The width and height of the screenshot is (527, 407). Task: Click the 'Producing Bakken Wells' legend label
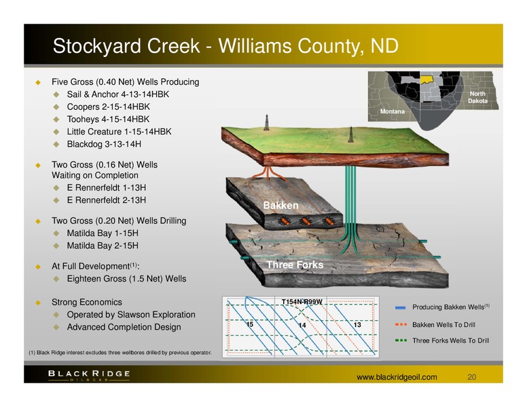pos(451,307)
